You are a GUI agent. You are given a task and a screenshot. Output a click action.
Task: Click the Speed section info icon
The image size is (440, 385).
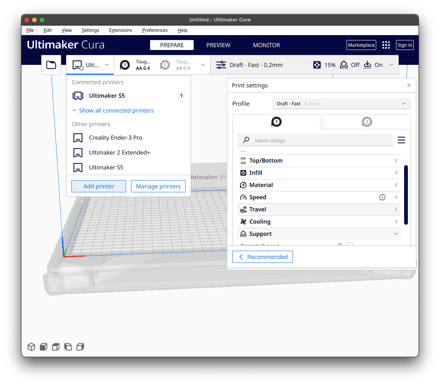point(382,197)
